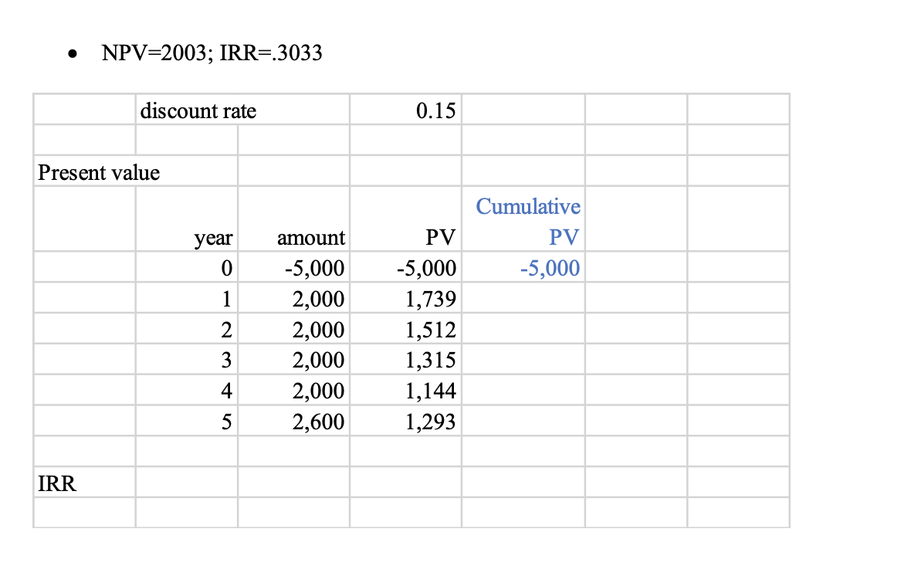
Task: Select the 2,600 amount cell
Action: 293,421
